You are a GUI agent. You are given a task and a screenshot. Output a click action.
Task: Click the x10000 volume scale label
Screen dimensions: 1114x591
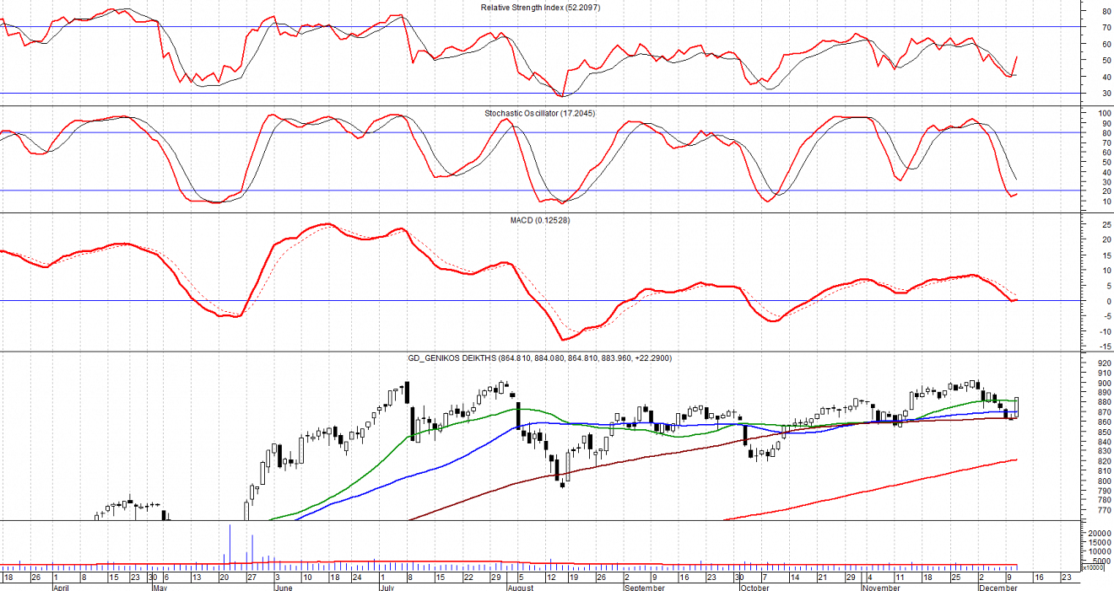[1094, 567]
